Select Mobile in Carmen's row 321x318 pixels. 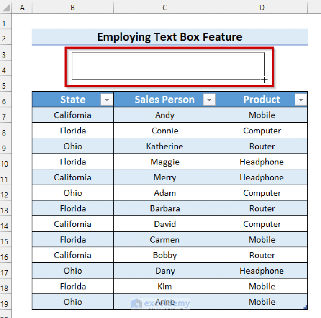pos(262,239)
